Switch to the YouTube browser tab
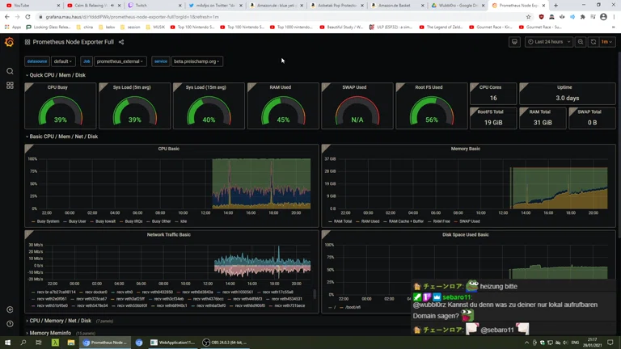Viewport: 621px width, 349px height. (22, 6)
